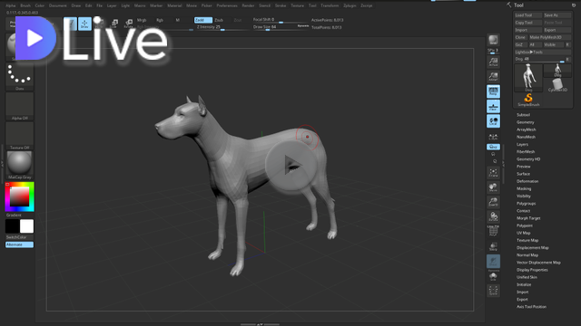The height and width of the screenshot is (326, 581).
Task: Click the Rotate transform icon
Action: coord(129,24)
